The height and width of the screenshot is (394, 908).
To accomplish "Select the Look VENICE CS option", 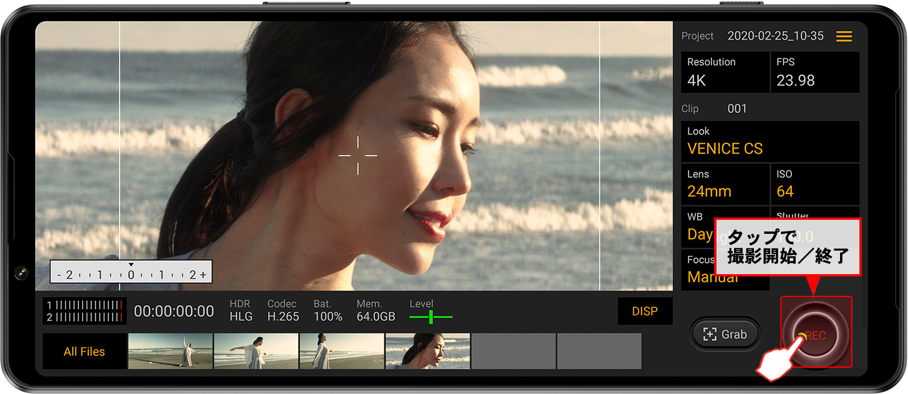I will pos(770,141).
